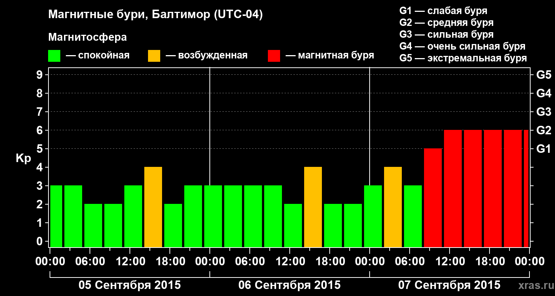The width and height of the screenshot is (555, 296).
Task: Click '06:00' tick label above 05 Сентября
Action: [90, 262]
